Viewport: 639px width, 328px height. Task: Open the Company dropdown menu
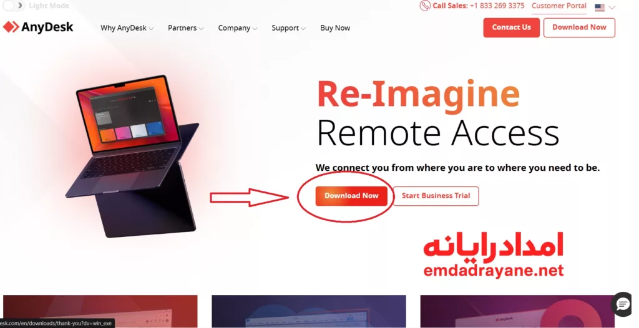(238, 27)
